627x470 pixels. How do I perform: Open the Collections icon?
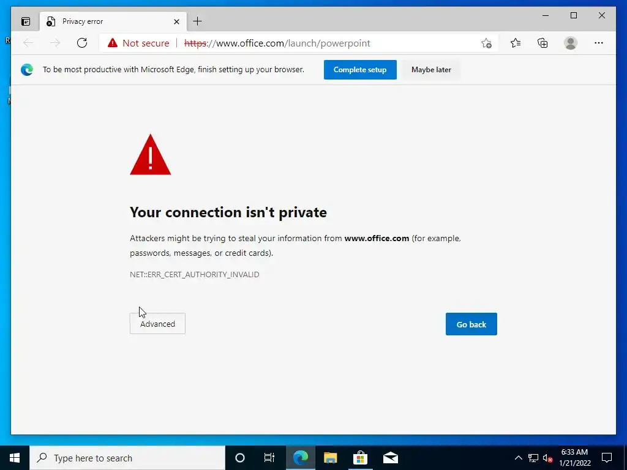tap(543, 43)
